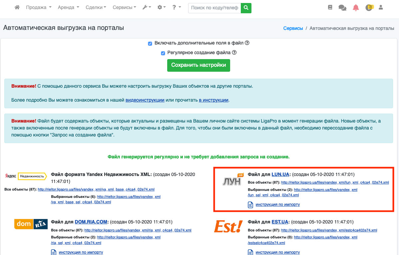The height and width of the screenshot is (255, 399).
Task: Click the red notification bell icon
Action: click(x=356, y=8)
